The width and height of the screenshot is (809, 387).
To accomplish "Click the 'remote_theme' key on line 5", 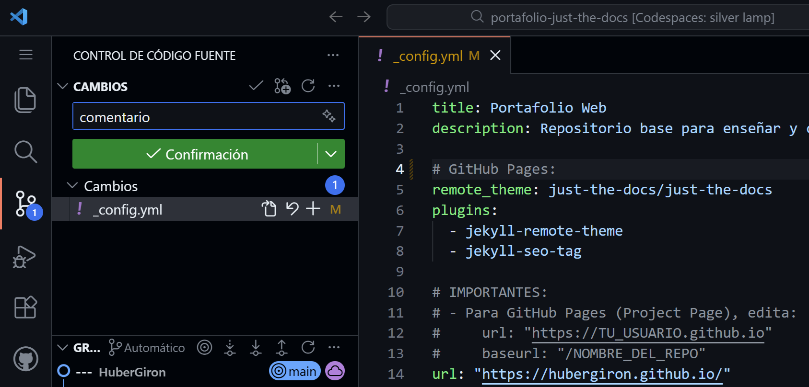I will (481, 190).
